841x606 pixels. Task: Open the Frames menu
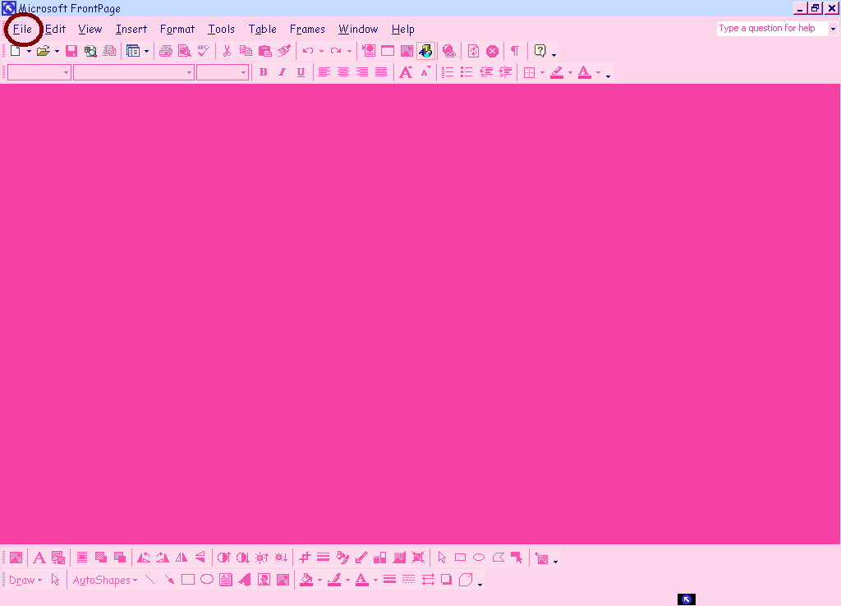[x=307, y=29]
